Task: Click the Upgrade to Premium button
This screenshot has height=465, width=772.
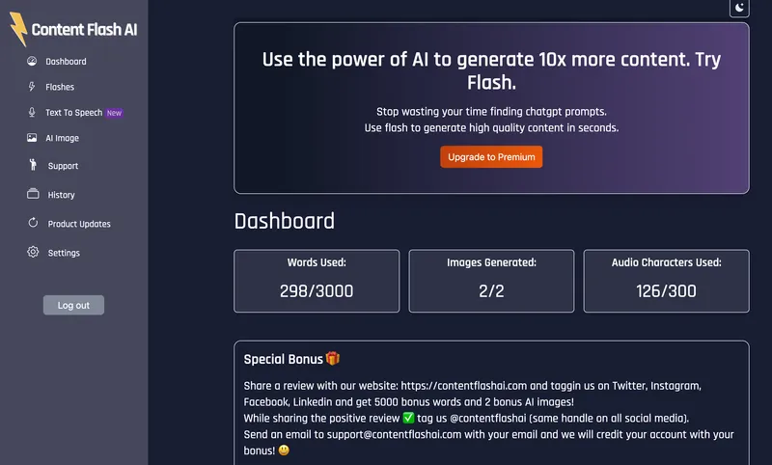Action: click(x=491, y=157)
